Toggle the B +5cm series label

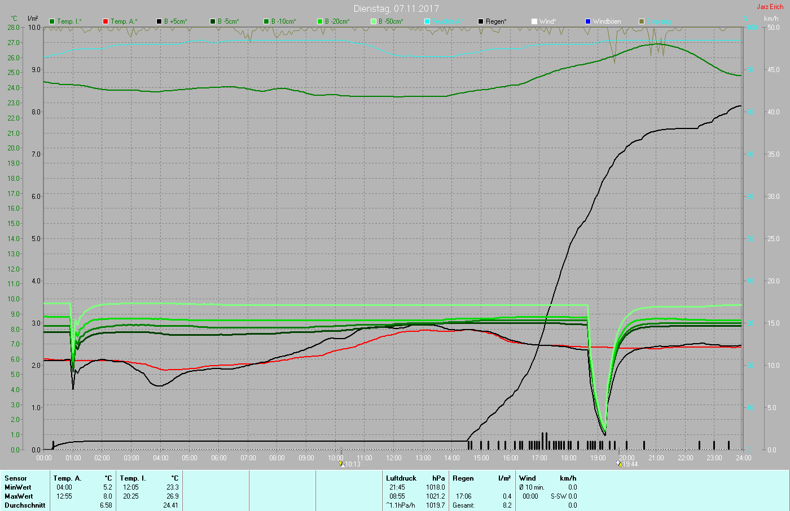(175, 21)
